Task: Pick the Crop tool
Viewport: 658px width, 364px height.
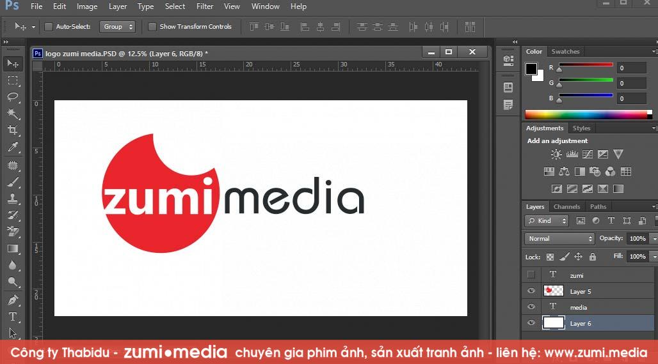Action: (x=13, y=130)
